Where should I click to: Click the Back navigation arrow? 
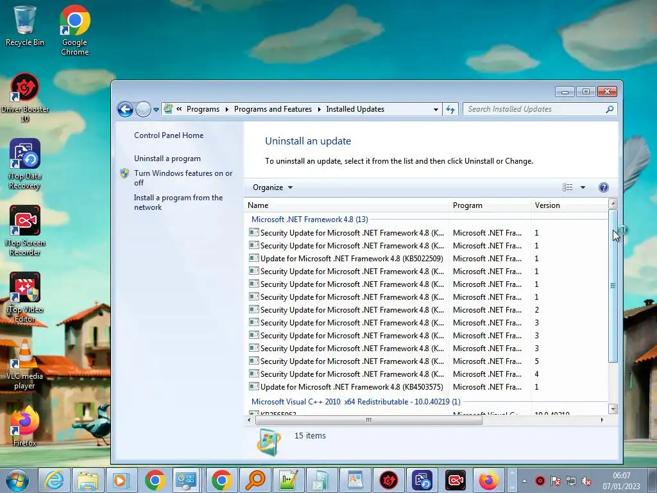[x=125, y=109]
